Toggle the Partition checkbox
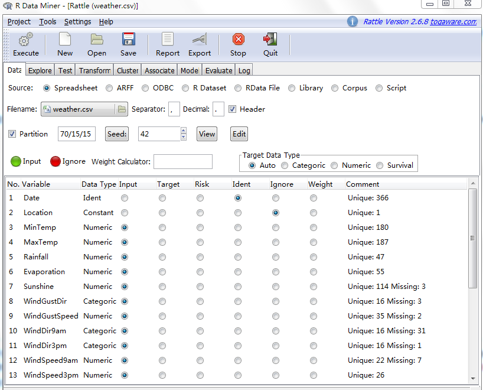483x390 pixels. point(12,134)
